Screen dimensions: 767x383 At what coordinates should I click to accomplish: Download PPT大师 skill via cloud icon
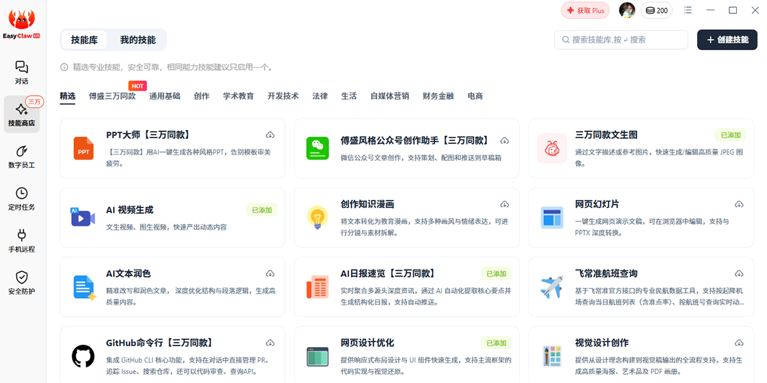(270, 135)
